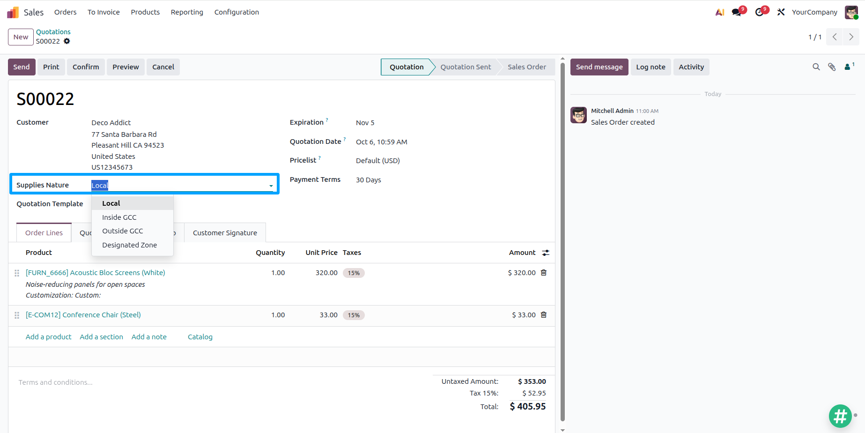Open the followers icon in chatter

click(849, 67)
